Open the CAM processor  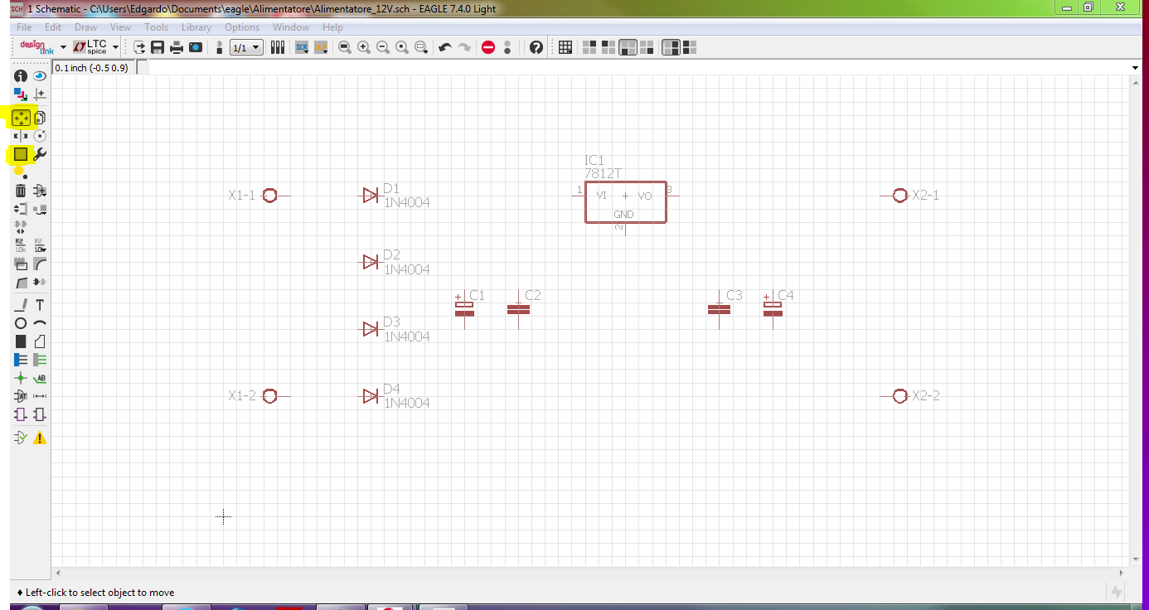coord(196,47)
